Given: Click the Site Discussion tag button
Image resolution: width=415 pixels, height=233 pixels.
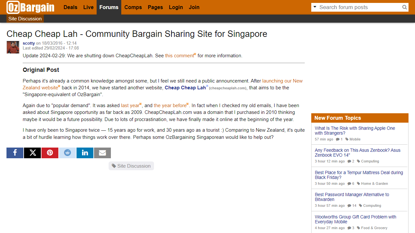Looking at the screenshot, I should pyautogui.click(x=131, y=166).
